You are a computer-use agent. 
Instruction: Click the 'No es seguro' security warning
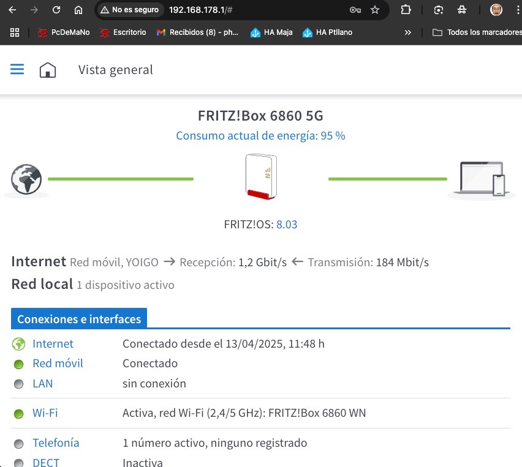click(130, 10)
